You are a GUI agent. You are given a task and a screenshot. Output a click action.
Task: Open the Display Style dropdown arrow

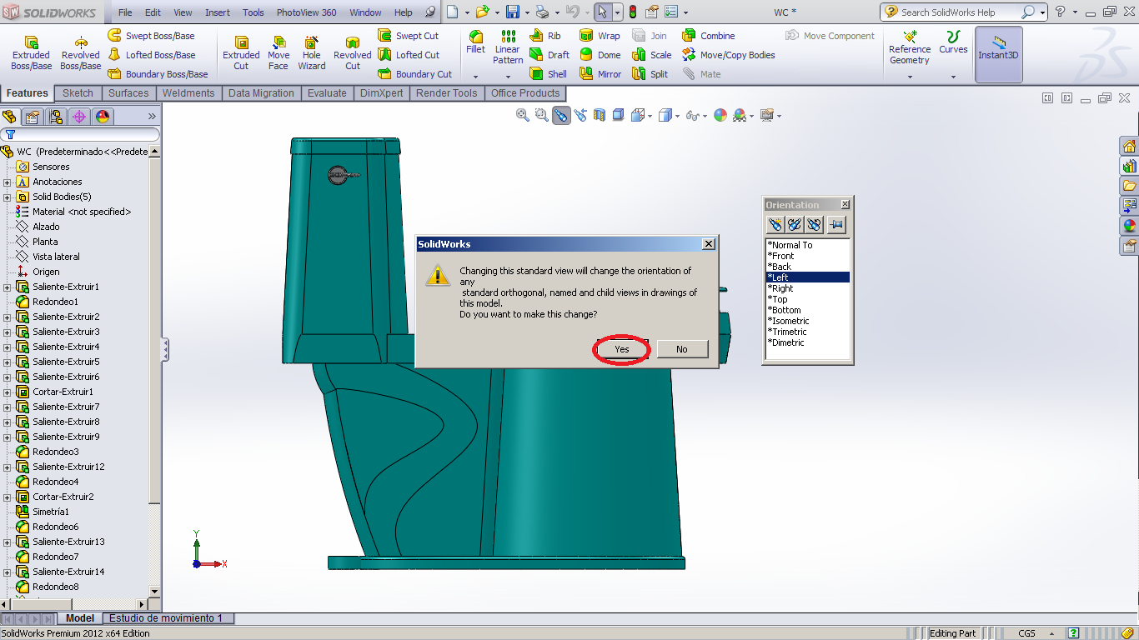(x=678, y=116)
